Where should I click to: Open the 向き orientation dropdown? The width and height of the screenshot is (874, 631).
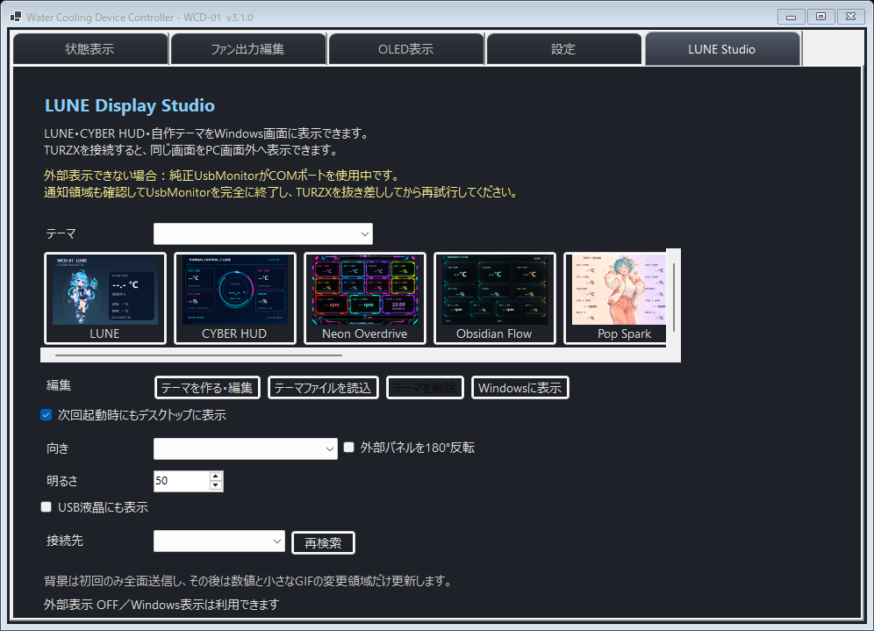[x=245, y=448]
